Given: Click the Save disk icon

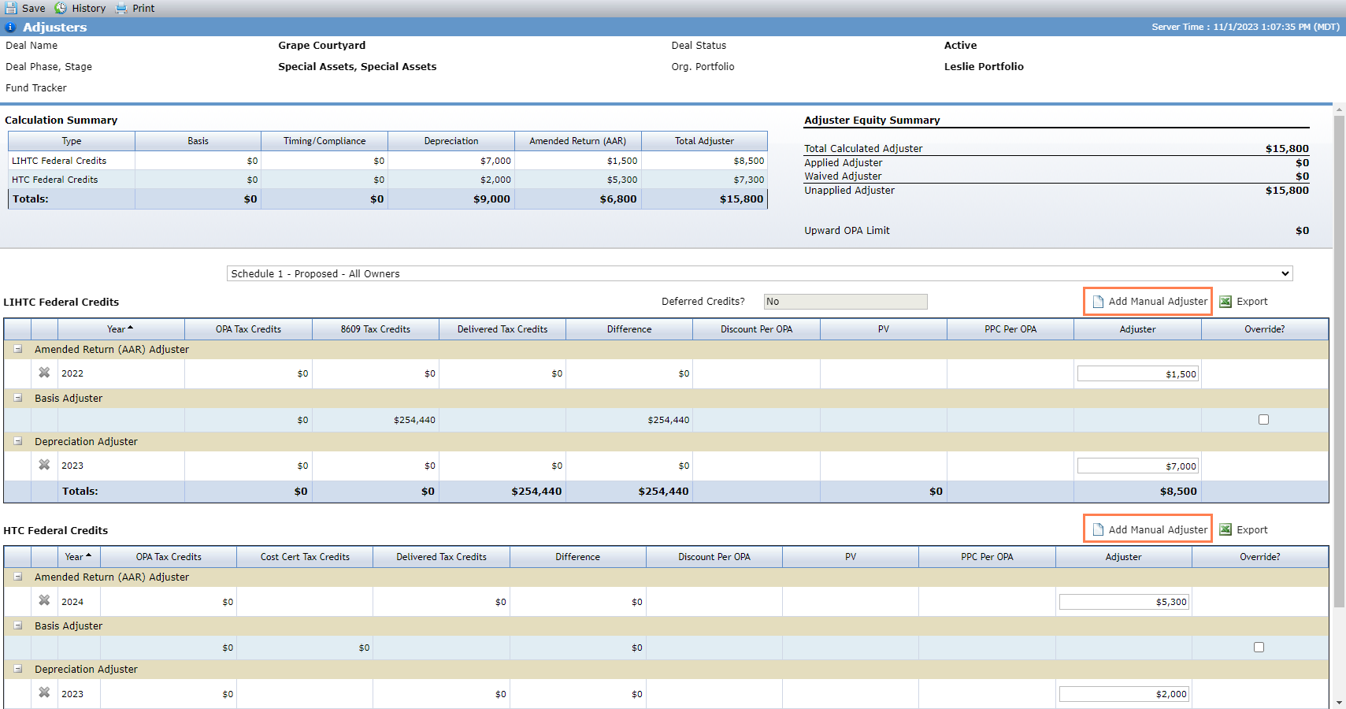Looking at the screenshot, I should pyautogui.click(x=11, y=8).
